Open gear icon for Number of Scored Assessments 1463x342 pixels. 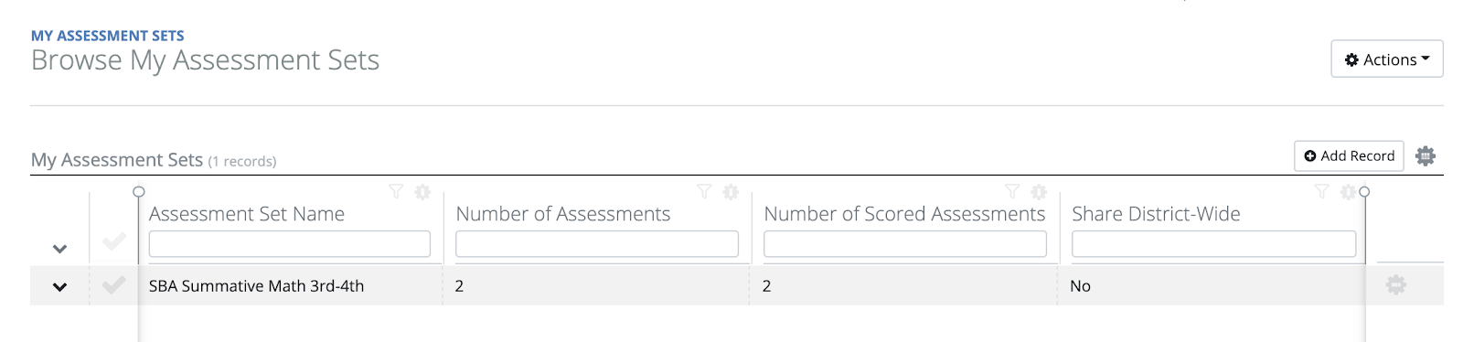tap(1039, 192)
